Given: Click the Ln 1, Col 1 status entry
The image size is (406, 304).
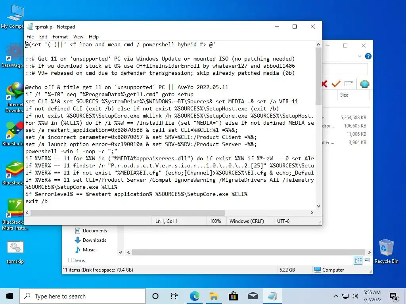Looking at the screenshot, I should (x=166, y=221).
